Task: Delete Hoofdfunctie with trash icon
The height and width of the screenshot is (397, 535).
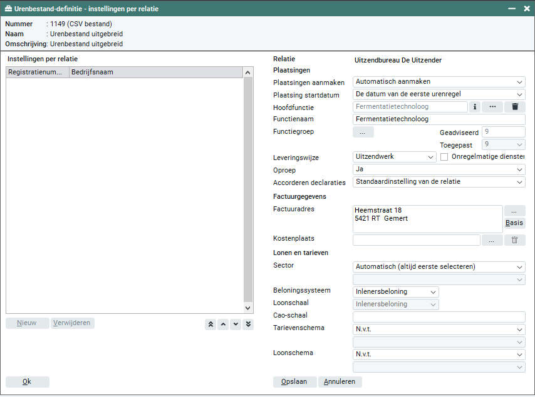Action: coord(514,107)
